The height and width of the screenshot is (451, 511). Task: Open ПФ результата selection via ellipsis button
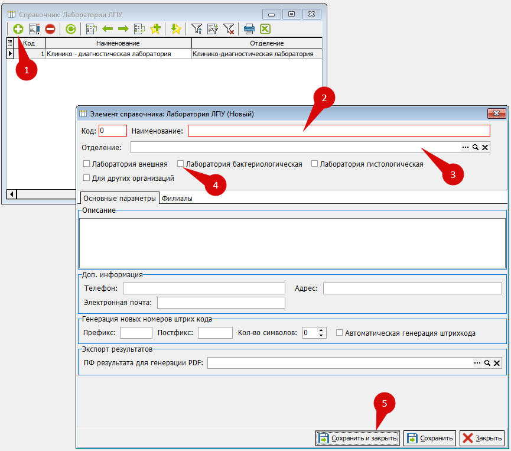click(477, 363)
